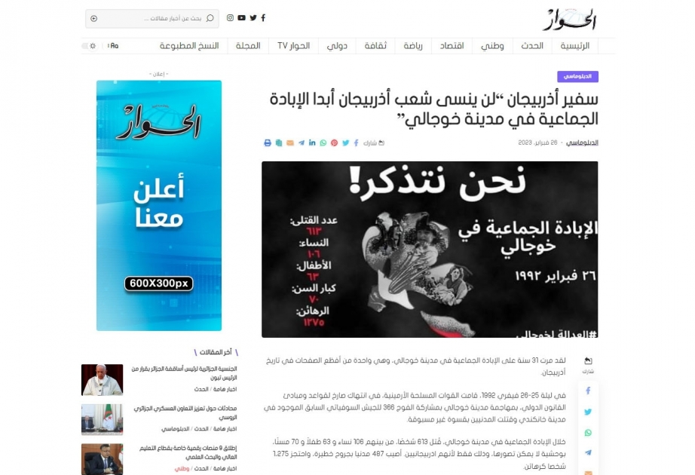Share on Telegram from the vertical share bar
This screenshot has width=695, height=475.
tap(588, 453)
